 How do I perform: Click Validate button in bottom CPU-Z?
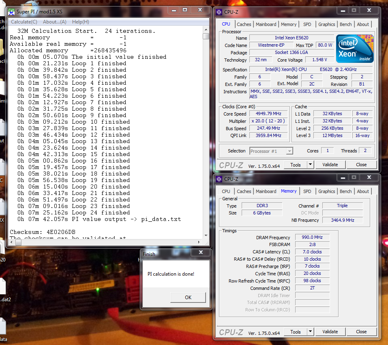[330, 332]
